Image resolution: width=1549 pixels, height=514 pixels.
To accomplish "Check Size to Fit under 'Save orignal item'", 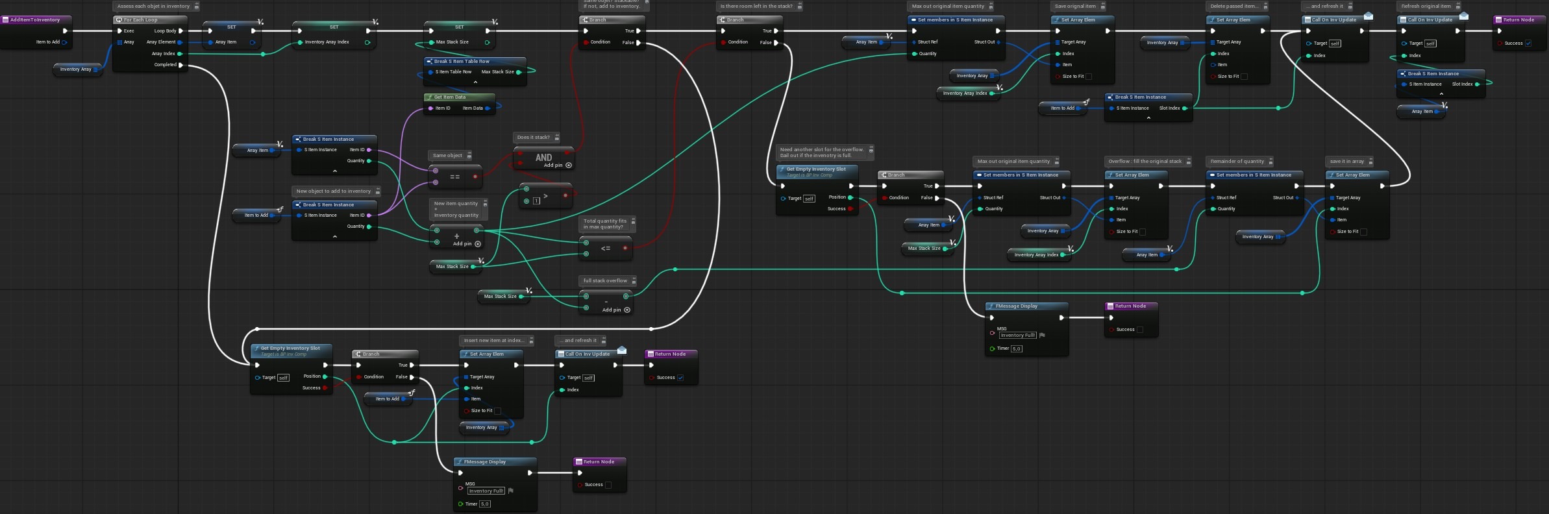I will [x=1089, y=77].
